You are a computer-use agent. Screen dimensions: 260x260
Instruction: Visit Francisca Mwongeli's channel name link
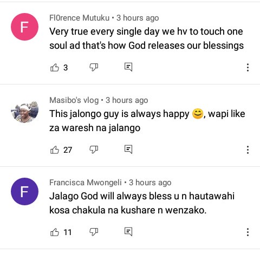pyautogui.click(x=86, y=183)
